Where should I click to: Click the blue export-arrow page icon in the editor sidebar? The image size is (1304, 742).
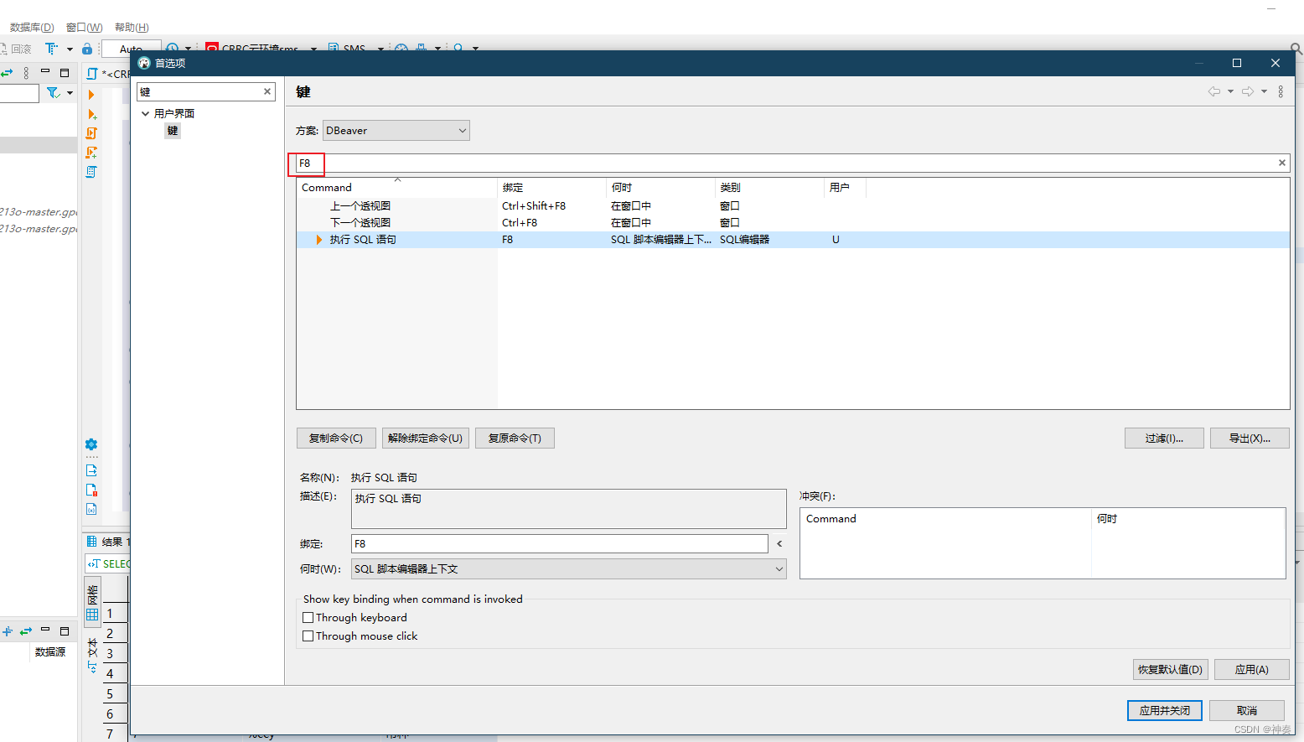coord(92,470)
